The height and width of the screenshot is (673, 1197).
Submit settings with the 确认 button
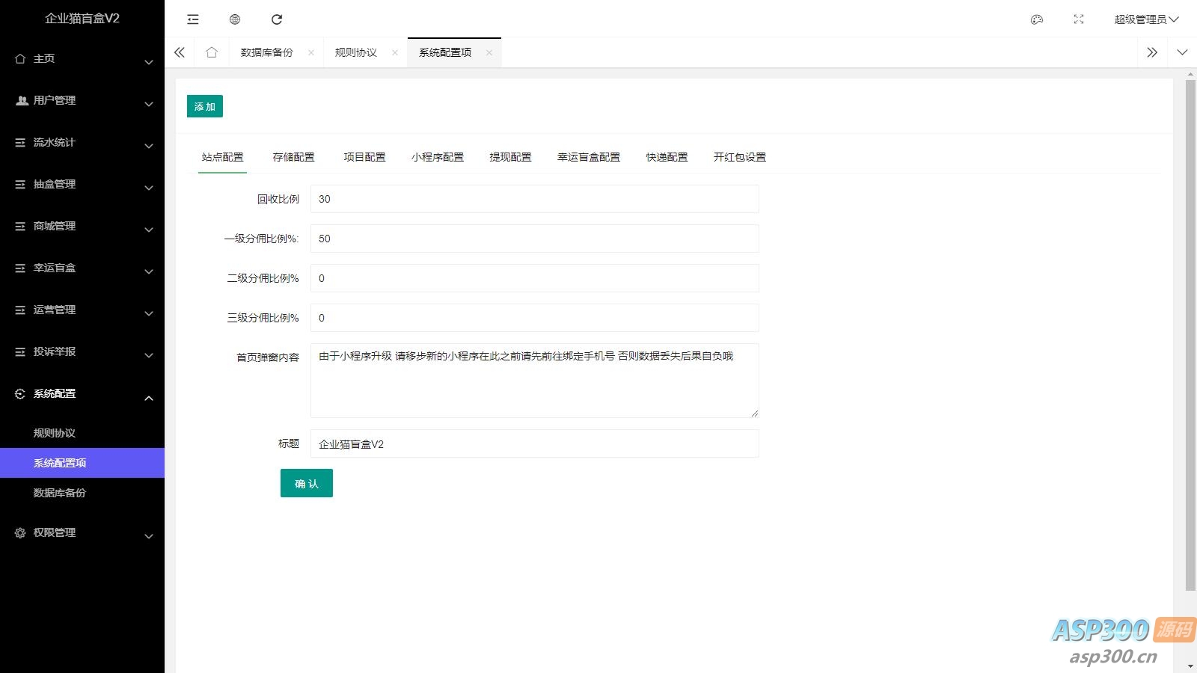306,483
